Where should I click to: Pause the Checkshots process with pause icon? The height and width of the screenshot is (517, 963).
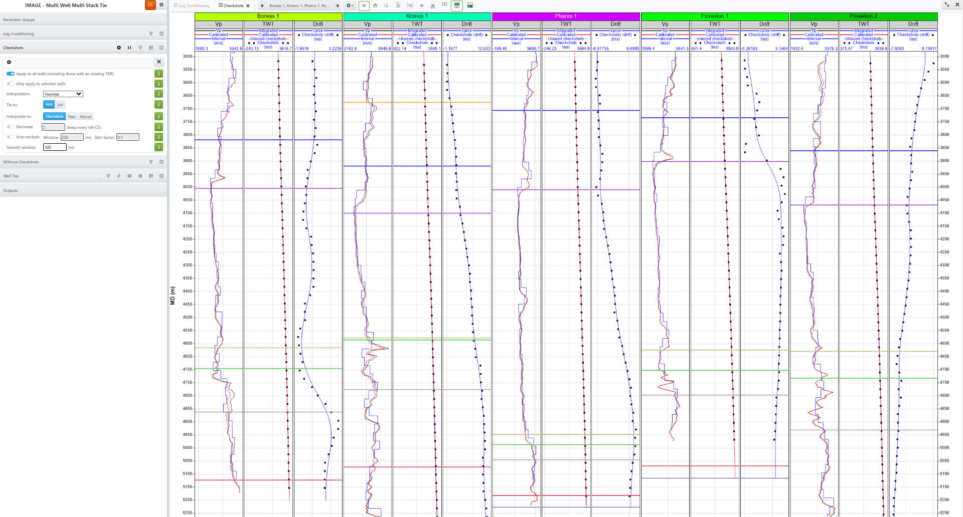129,48
